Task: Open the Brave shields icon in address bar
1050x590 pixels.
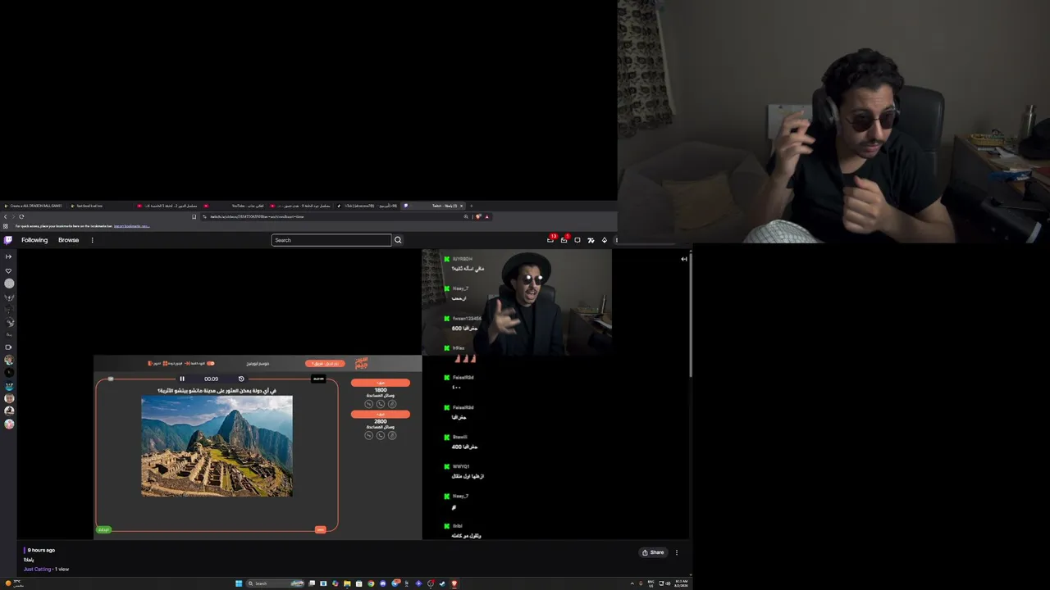Action: (x=479, y=216)
